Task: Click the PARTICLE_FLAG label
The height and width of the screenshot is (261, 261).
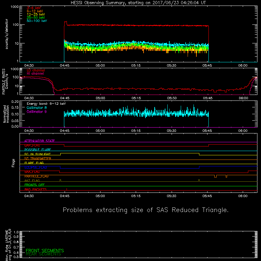Action: (37, 176)
